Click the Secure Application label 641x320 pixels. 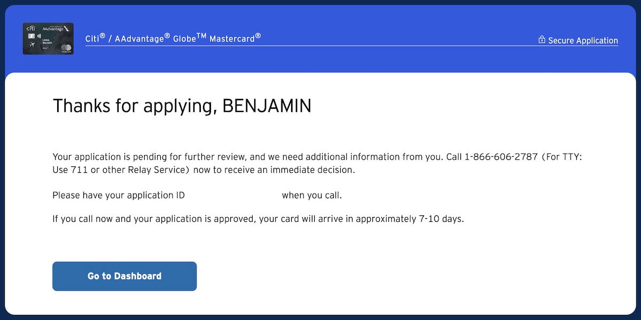click(583, 41)
